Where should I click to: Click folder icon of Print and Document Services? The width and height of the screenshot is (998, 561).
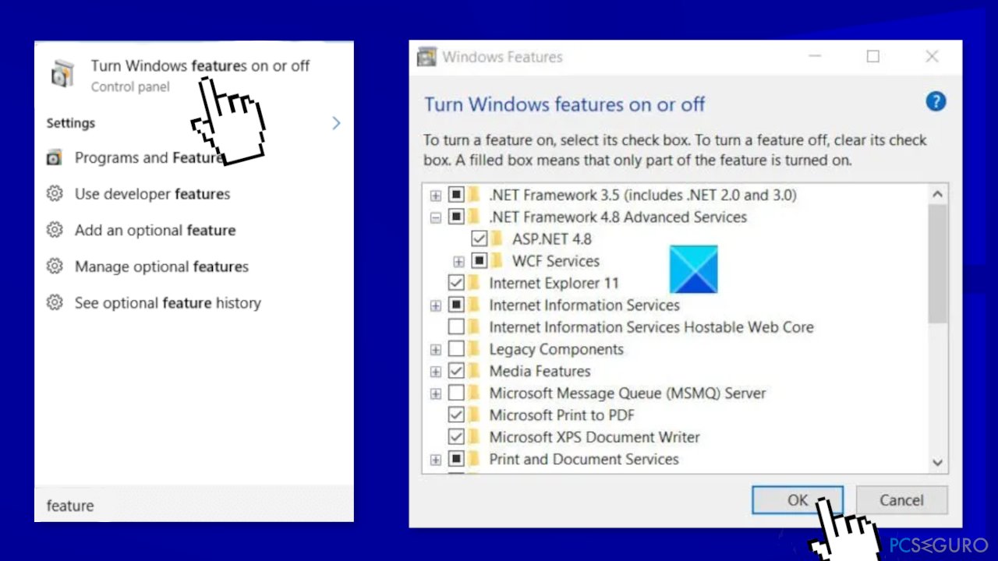click(473, 459)
